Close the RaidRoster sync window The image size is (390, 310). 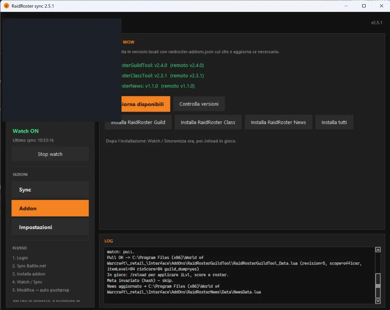(x=381, y=6)
